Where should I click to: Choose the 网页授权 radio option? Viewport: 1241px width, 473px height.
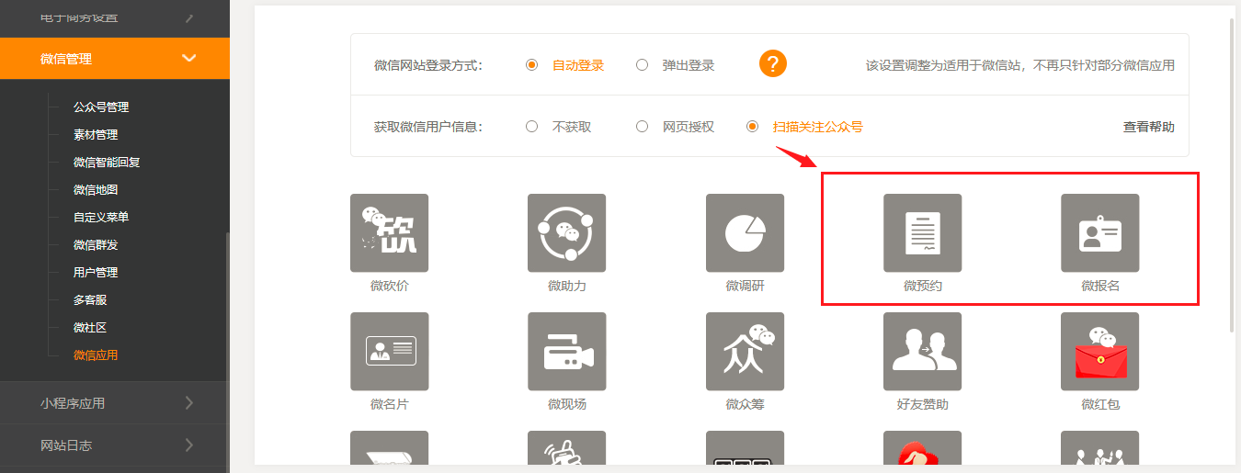[643, 127]
